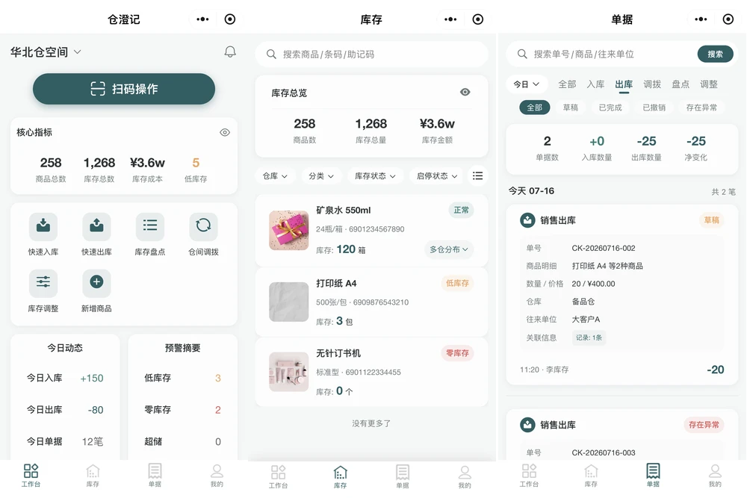Tap the 快速出库 icon
The width and height of the screenshot is (747, 498).
tap(96, 226)
